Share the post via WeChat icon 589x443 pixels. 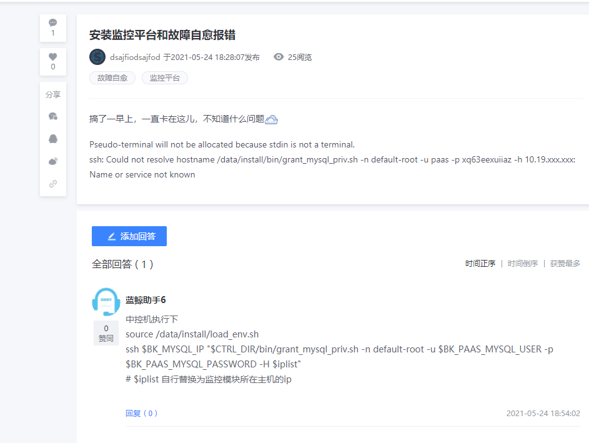pyautogui.click(x=53, y=116)
